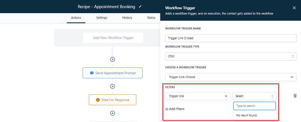Expand the Choose a Workflow Trigger dropdown
This screenshot has width=301, height=122.
click(x=231, y=77)
